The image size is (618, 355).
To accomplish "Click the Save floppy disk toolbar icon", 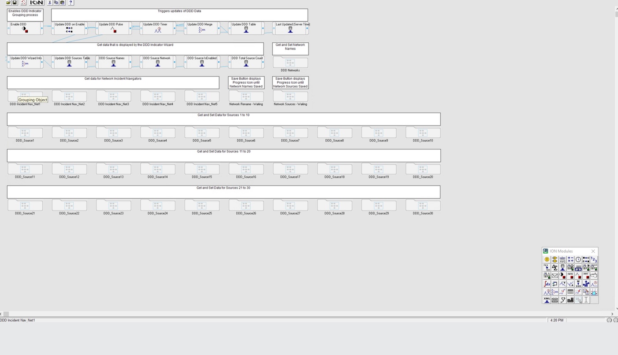I will click(x=15, y=3).
